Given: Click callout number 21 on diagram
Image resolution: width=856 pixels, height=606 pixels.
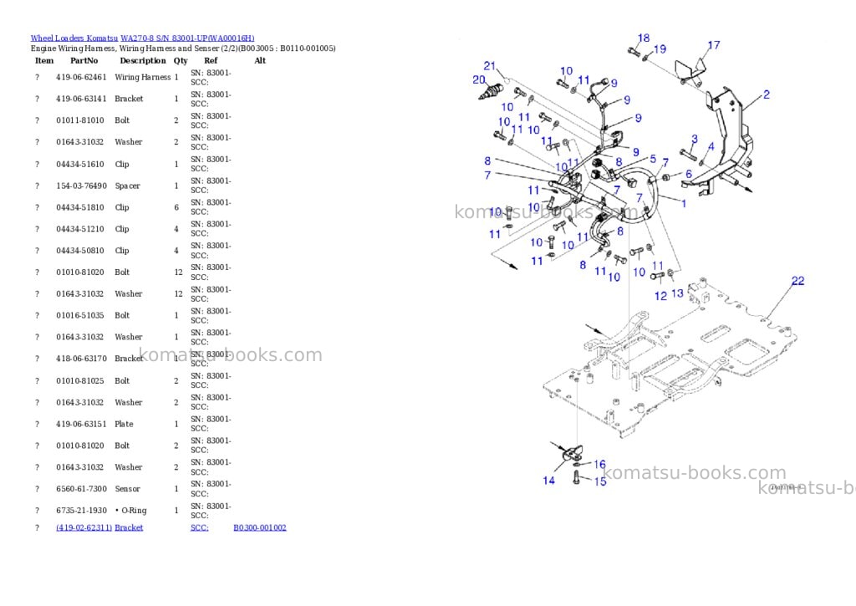Looking at the screenshot, I should [x=490, y=65].
